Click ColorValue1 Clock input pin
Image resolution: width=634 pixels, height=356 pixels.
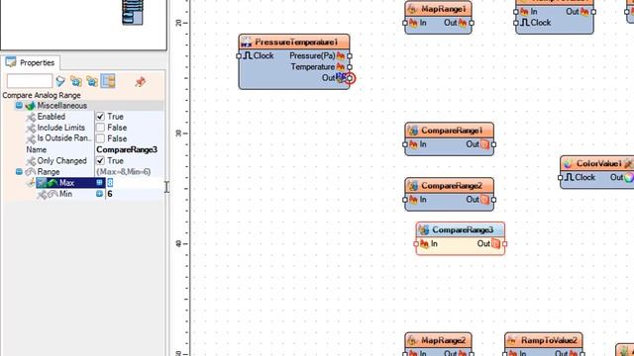(x=561, y=177)
